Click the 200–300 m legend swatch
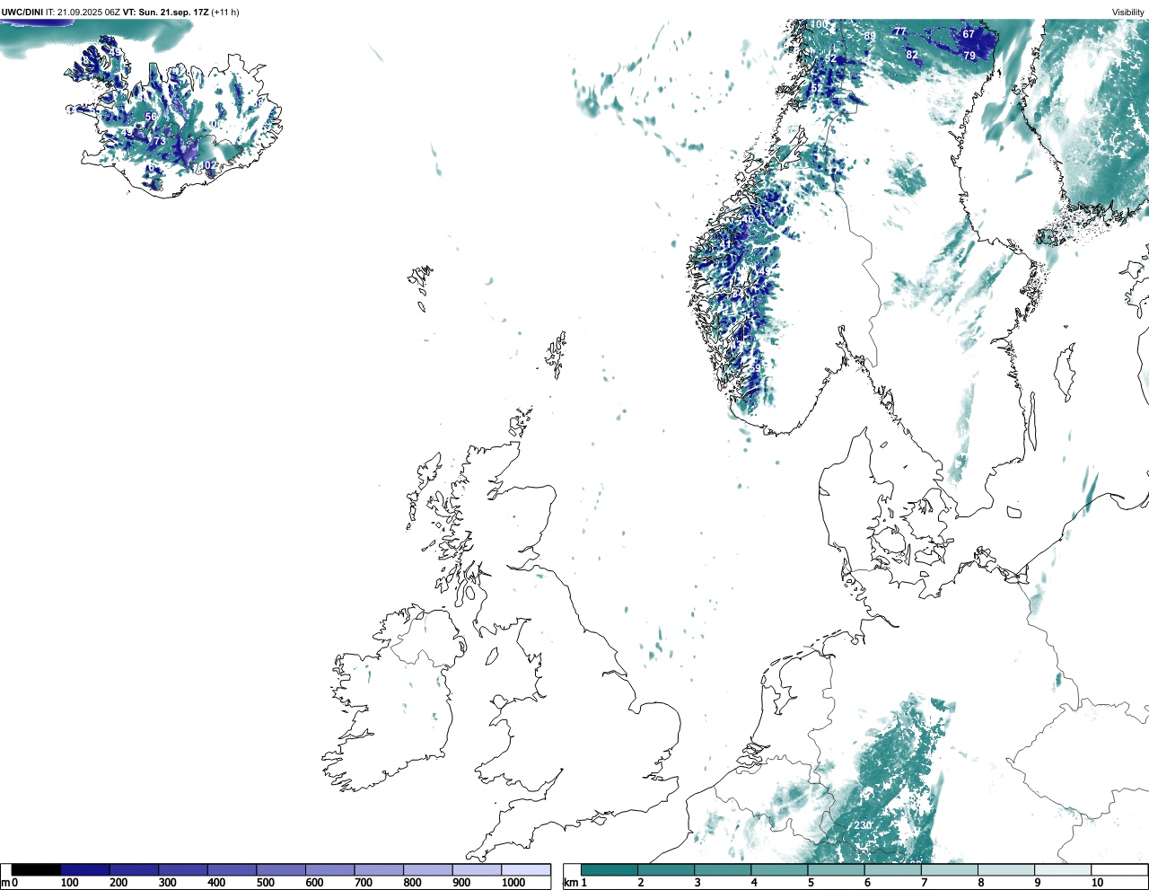The width and height of the screenshot is (1149, 890). 135,869
